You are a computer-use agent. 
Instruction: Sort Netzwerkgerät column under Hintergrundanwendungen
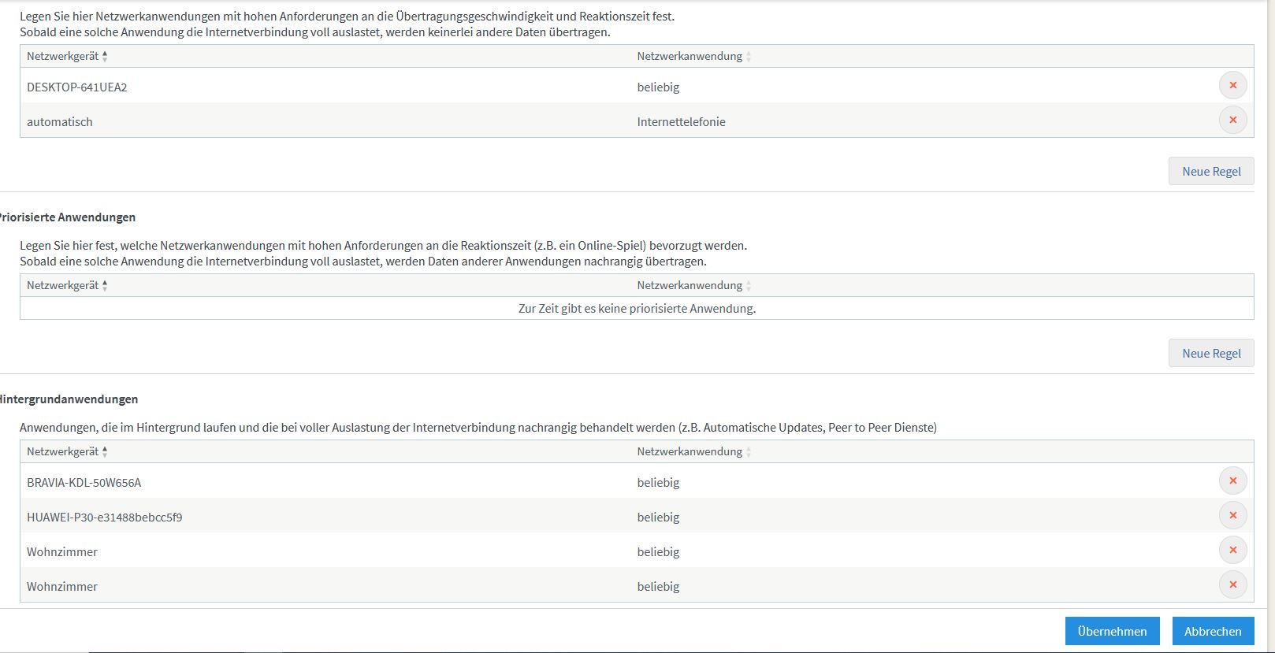click(x=67, y=451)
